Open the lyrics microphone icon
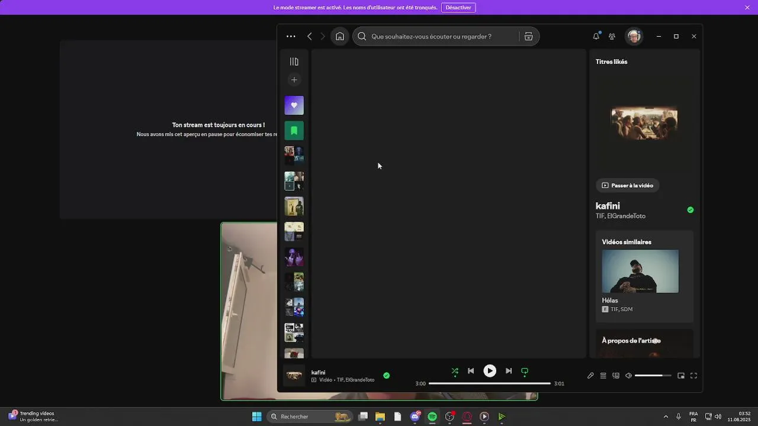This screenshot has width=758, height=426. [x=590, y=376]
